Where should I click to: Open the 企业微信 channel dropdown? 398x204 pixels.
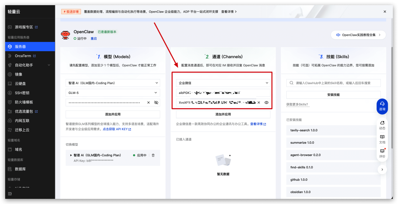[x=223, y=83]
